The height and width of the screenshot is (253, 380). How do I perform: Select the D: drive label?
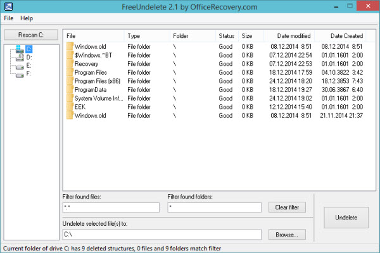(29, 58)
